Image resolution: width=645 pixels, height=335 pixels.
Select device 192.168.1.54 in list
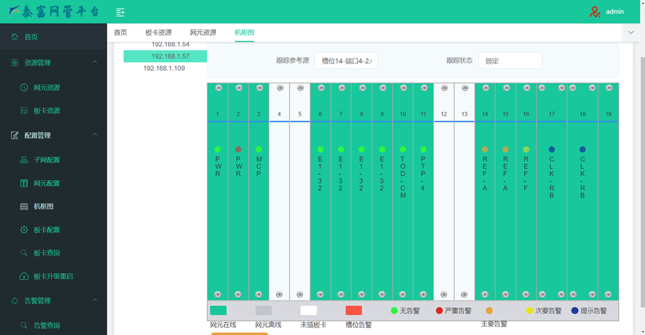170,44
